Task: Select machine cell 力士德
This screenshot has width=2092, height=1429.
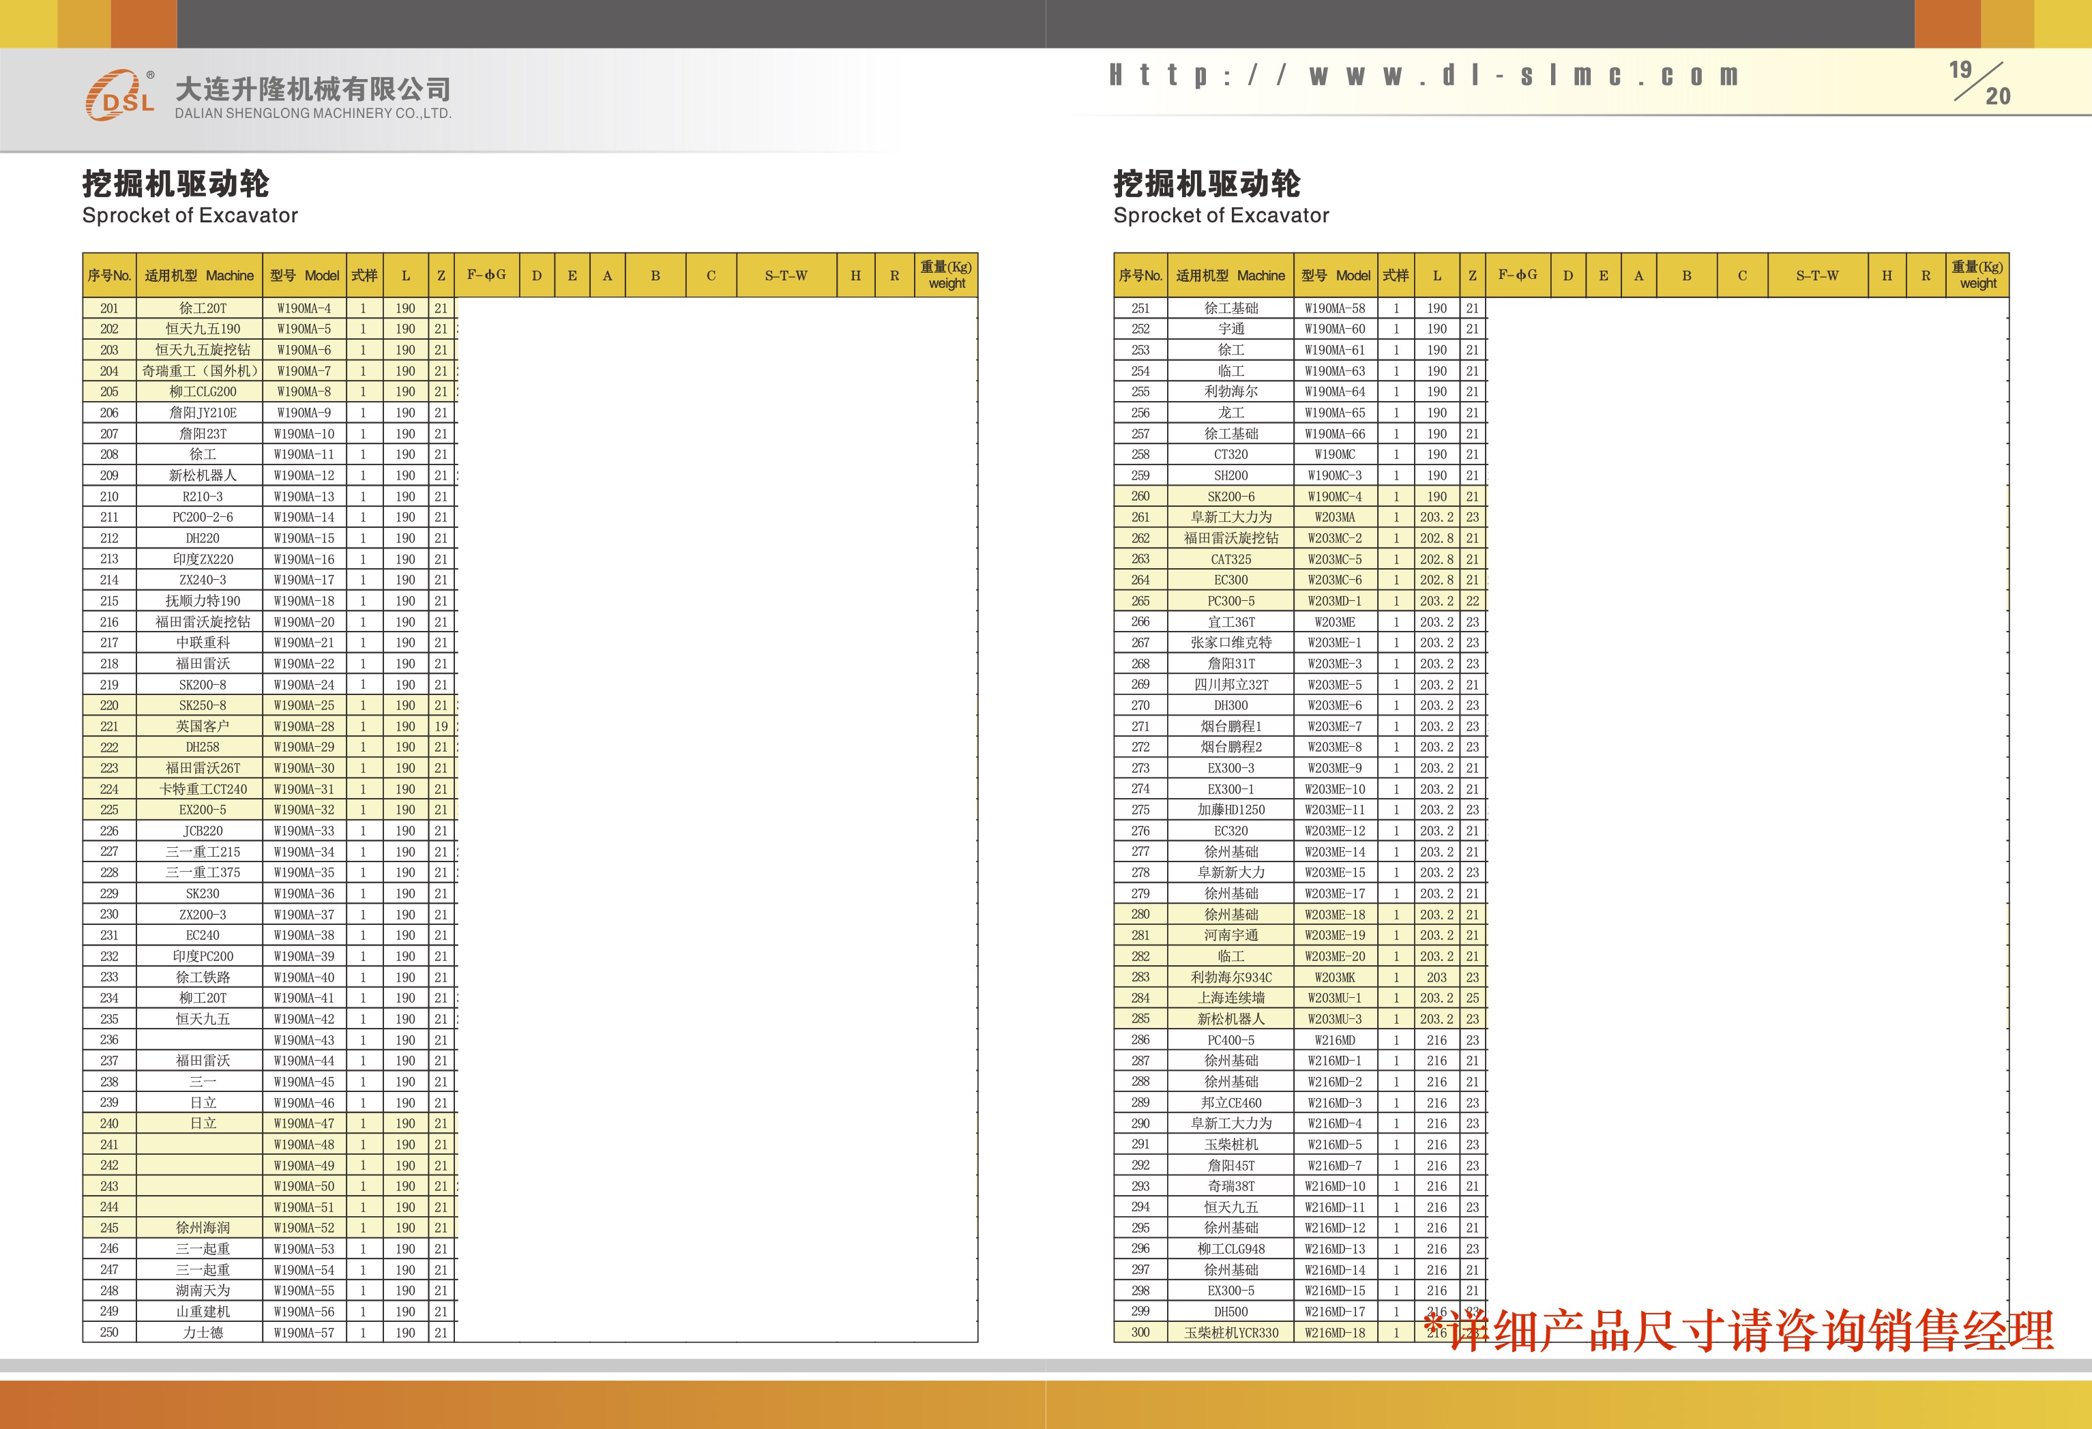Action: point(200,1333)
